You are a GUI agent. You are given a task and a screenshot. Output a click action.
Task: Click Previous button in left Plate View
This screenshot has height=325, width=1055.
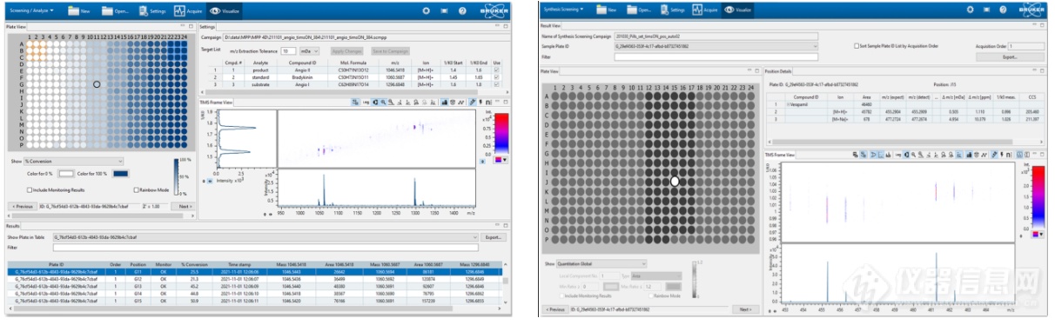point(22,206)
